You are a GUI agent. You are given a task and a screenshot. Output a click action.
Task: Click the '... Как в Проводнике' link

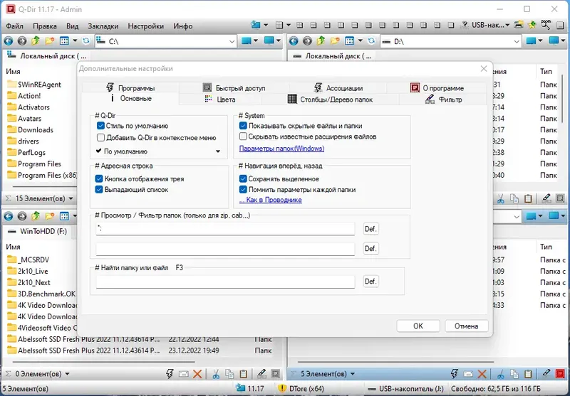(271, 200)
